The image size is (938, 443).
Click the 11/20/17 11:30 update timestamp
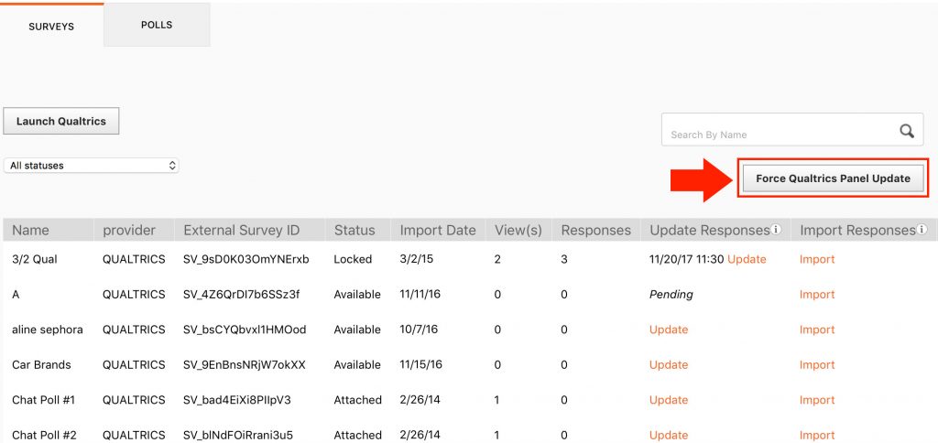pyautogui.click(x=687, y=259)
